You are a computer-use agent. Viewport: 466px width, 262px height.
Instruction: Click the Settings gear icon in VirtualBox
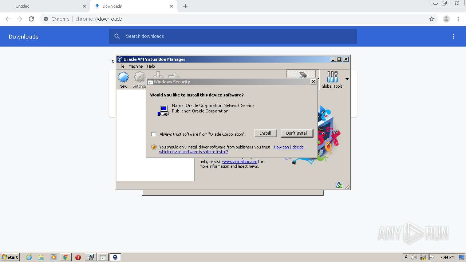click(140, 77)
